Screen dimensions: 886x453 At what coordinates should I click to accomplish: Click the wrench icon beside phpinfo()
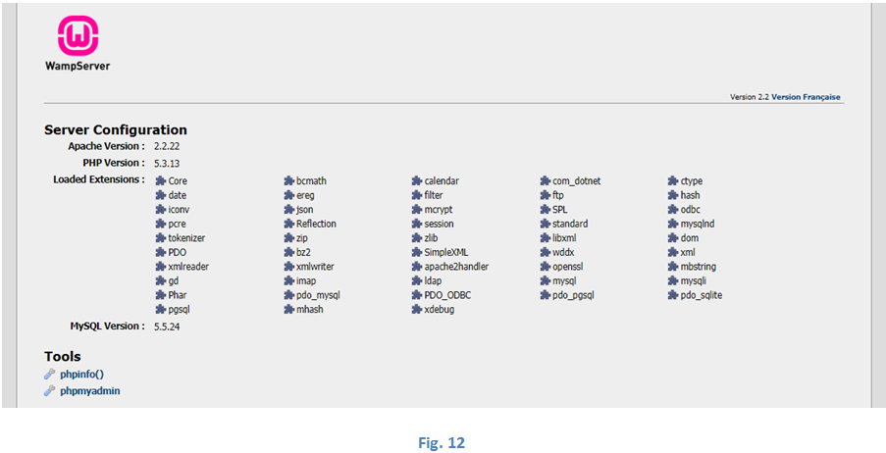pyautogui.click(x=50, y=374)
